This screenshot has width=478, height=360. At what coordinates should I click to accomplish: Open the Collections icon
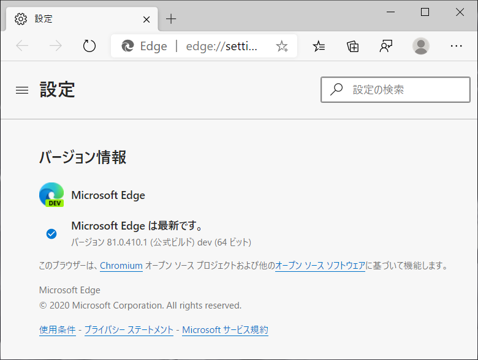click(x=353, y=47)
